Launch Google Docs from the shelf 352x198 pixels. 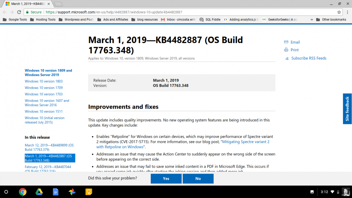tap(55, 192)
